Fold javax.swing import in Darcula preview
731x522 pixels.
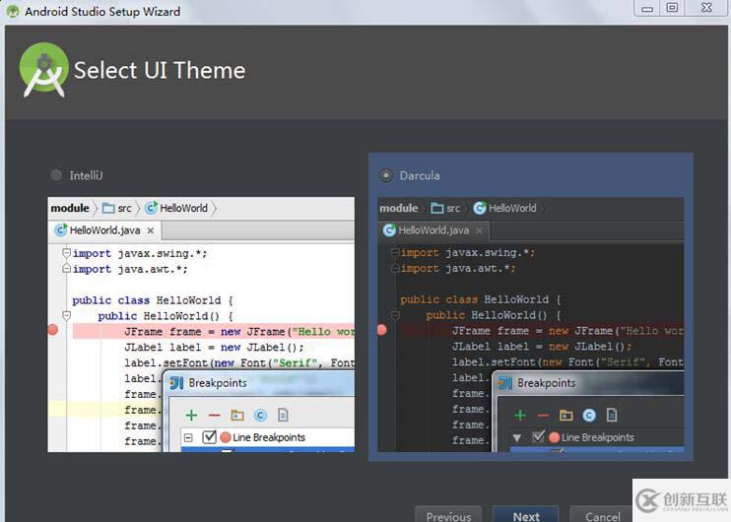(x=395, y=252)
